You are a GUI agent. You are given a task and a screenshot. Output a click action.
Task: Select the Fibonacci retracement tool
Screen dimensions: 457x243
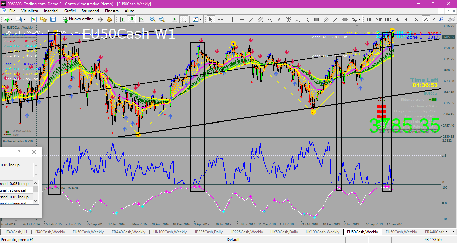(270, 19)
